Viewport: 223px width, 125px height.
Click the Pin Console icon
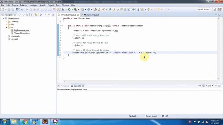[x=200, y=86]
